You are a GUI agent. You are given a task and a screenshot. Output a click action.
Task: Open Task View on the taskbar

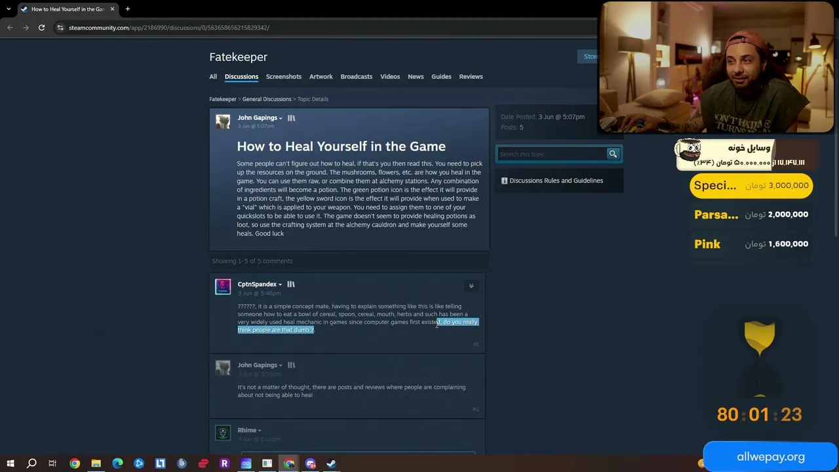tap(52, 463)
